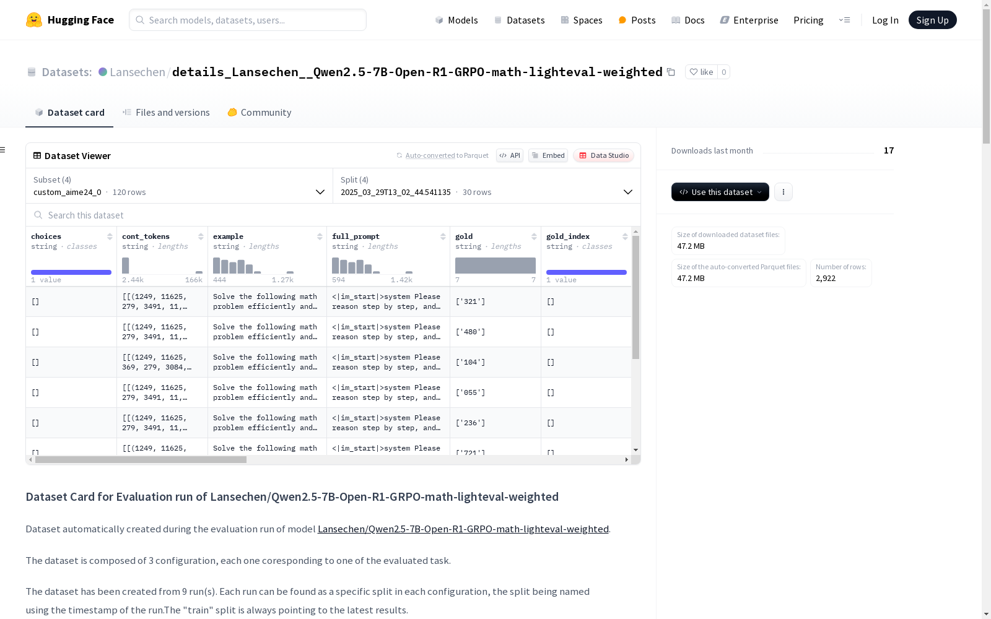
Task: Click the Number of rows value 2,922
Action: 826,279
